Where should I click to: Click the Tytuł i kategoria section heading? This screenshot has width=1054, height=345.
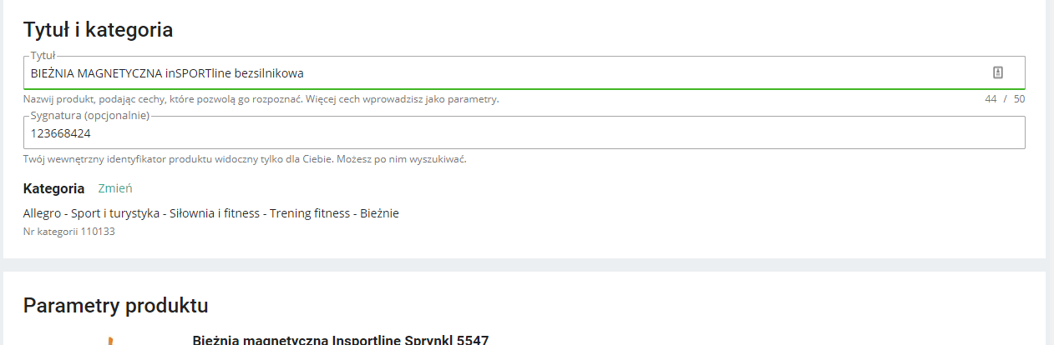click(98, 30)
